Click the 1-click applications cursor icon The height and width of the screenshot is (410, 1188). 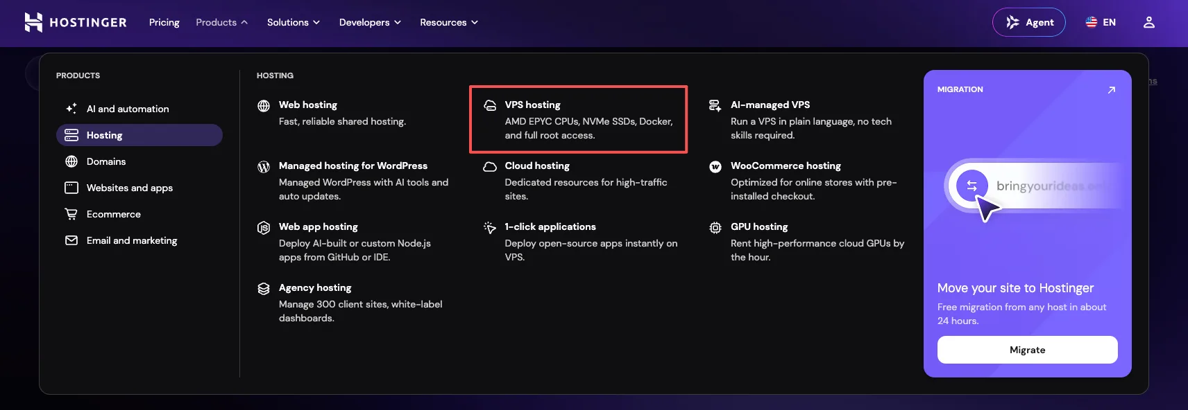coord(490,228)
